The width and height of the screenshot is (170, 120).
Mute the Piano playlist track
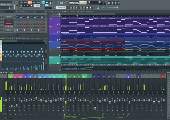tap(60, 63)
